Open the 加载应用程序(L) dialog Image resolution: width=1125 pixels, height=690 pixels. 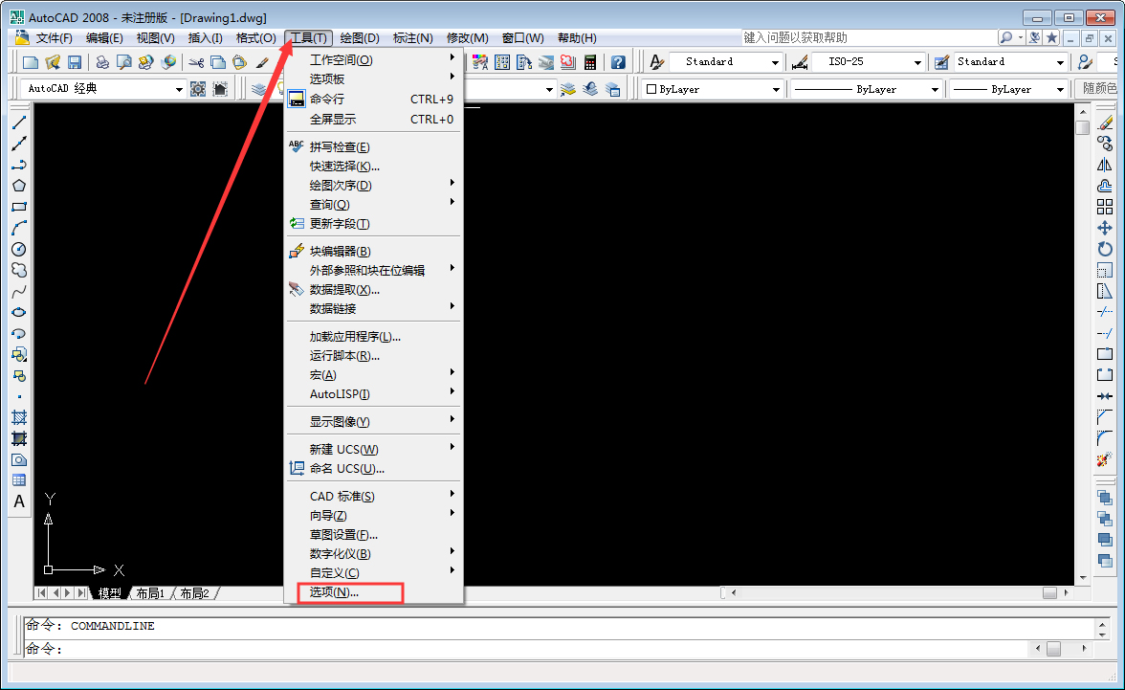(352, 337)
